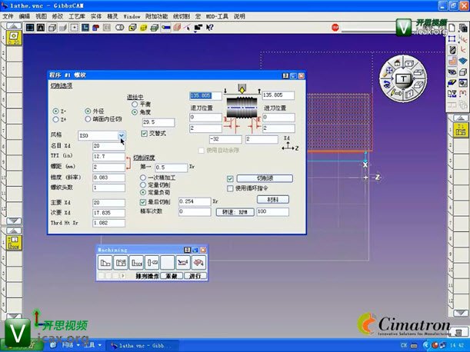Select the 平衡 radio option
This screenshot has width=470, height=352.
135,104
